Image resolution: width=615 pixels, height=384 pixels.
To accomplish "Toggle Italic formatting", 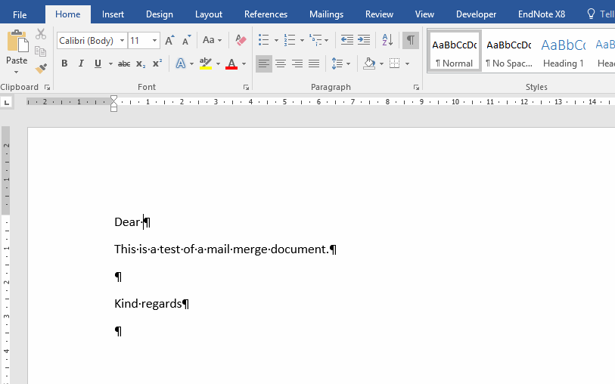I will click(81, 64).
